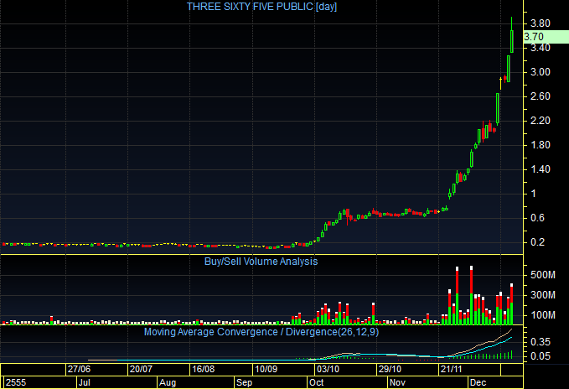Click the 29/10 date marker
This screenshot has height=389, width=569.
(x=390, y=370)
